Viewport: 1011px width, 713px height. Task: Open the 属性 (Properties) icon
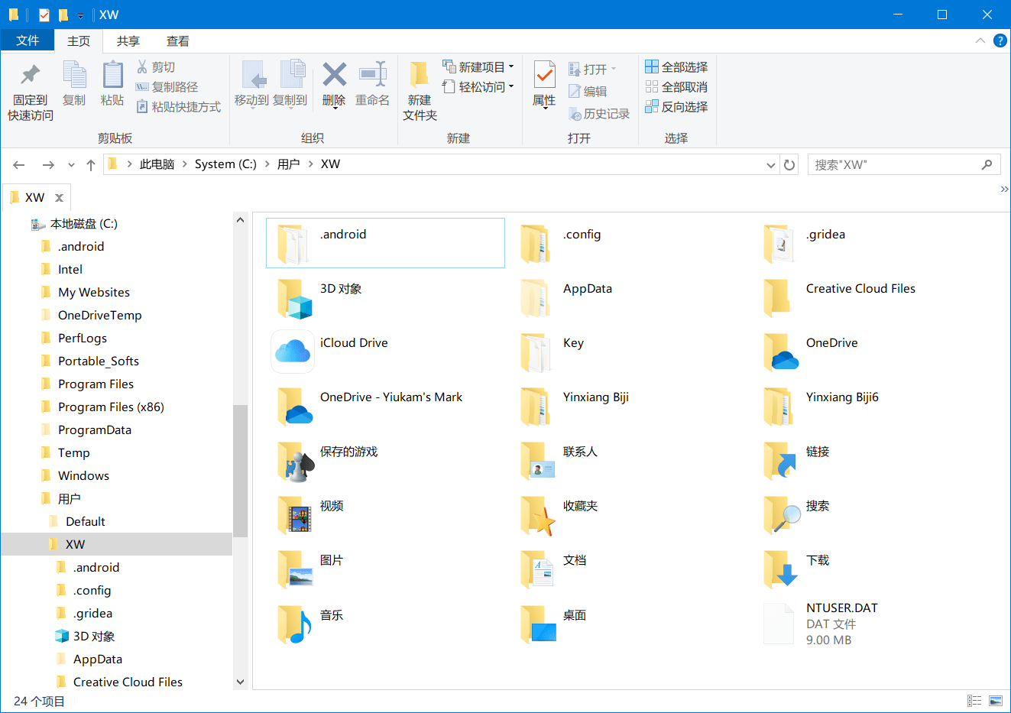(543, 84)
